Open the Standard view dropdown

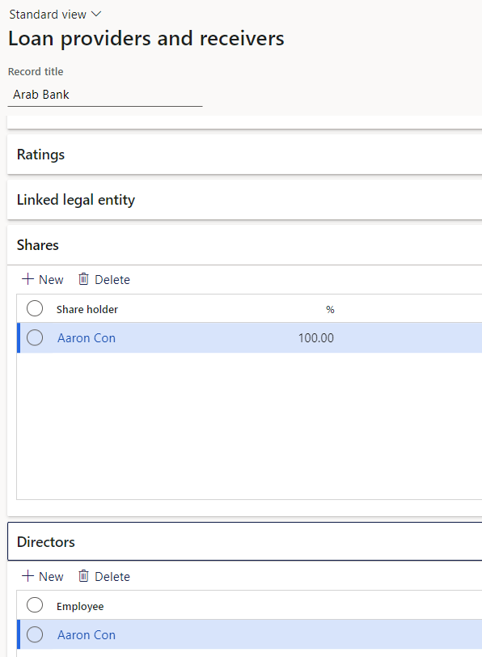pyautogui.click(x=55, y=15)
